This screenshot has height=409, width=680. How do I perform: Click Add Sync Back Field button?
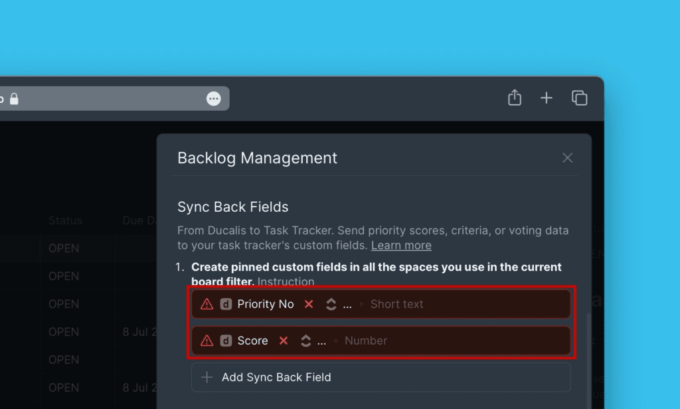pos(381,377)
